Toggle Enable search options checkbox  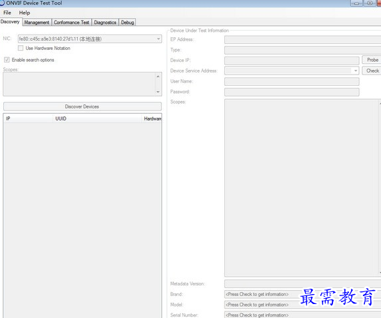(x=7, y=60)
